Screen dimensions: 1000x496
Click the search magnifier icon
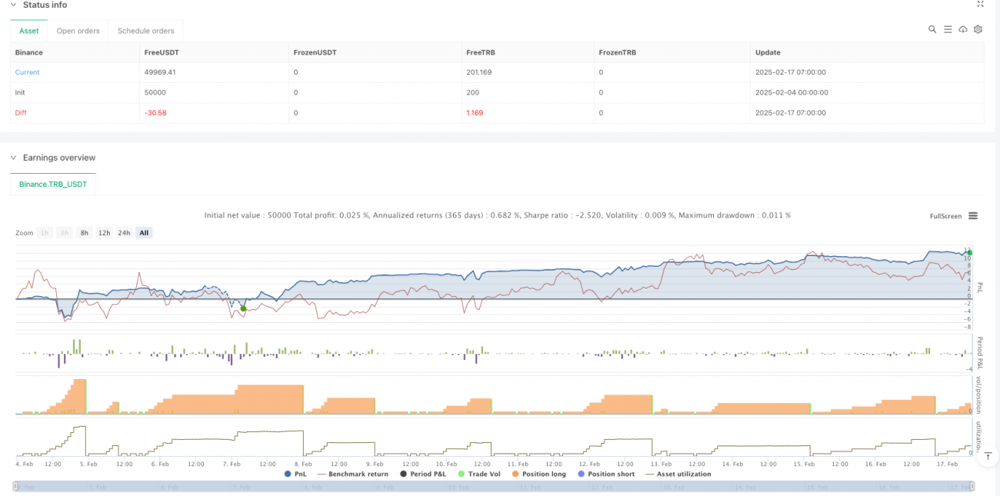tap(932, 30)
